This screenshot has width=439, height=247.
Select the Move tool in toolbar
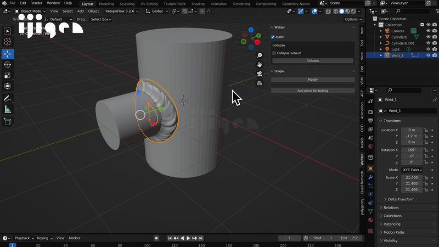[x=8, y=54]
